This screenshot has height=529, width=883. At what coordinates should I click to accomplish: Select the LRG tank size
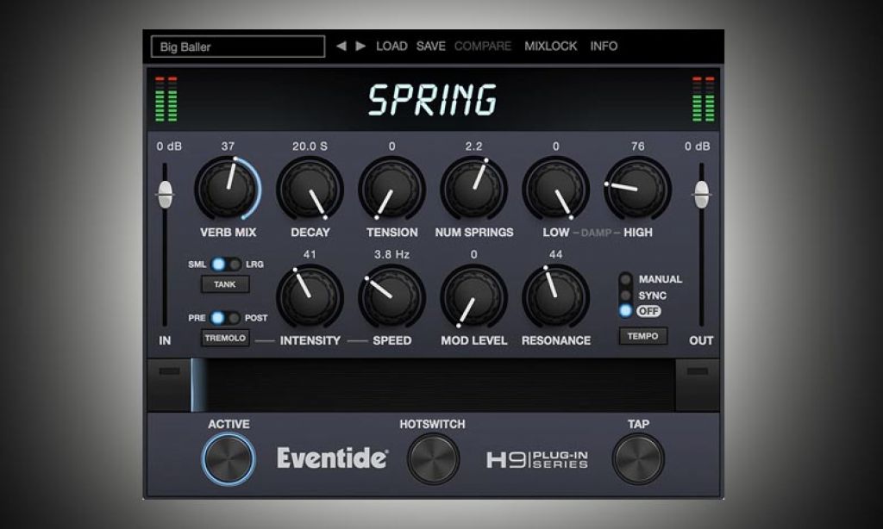235,264
